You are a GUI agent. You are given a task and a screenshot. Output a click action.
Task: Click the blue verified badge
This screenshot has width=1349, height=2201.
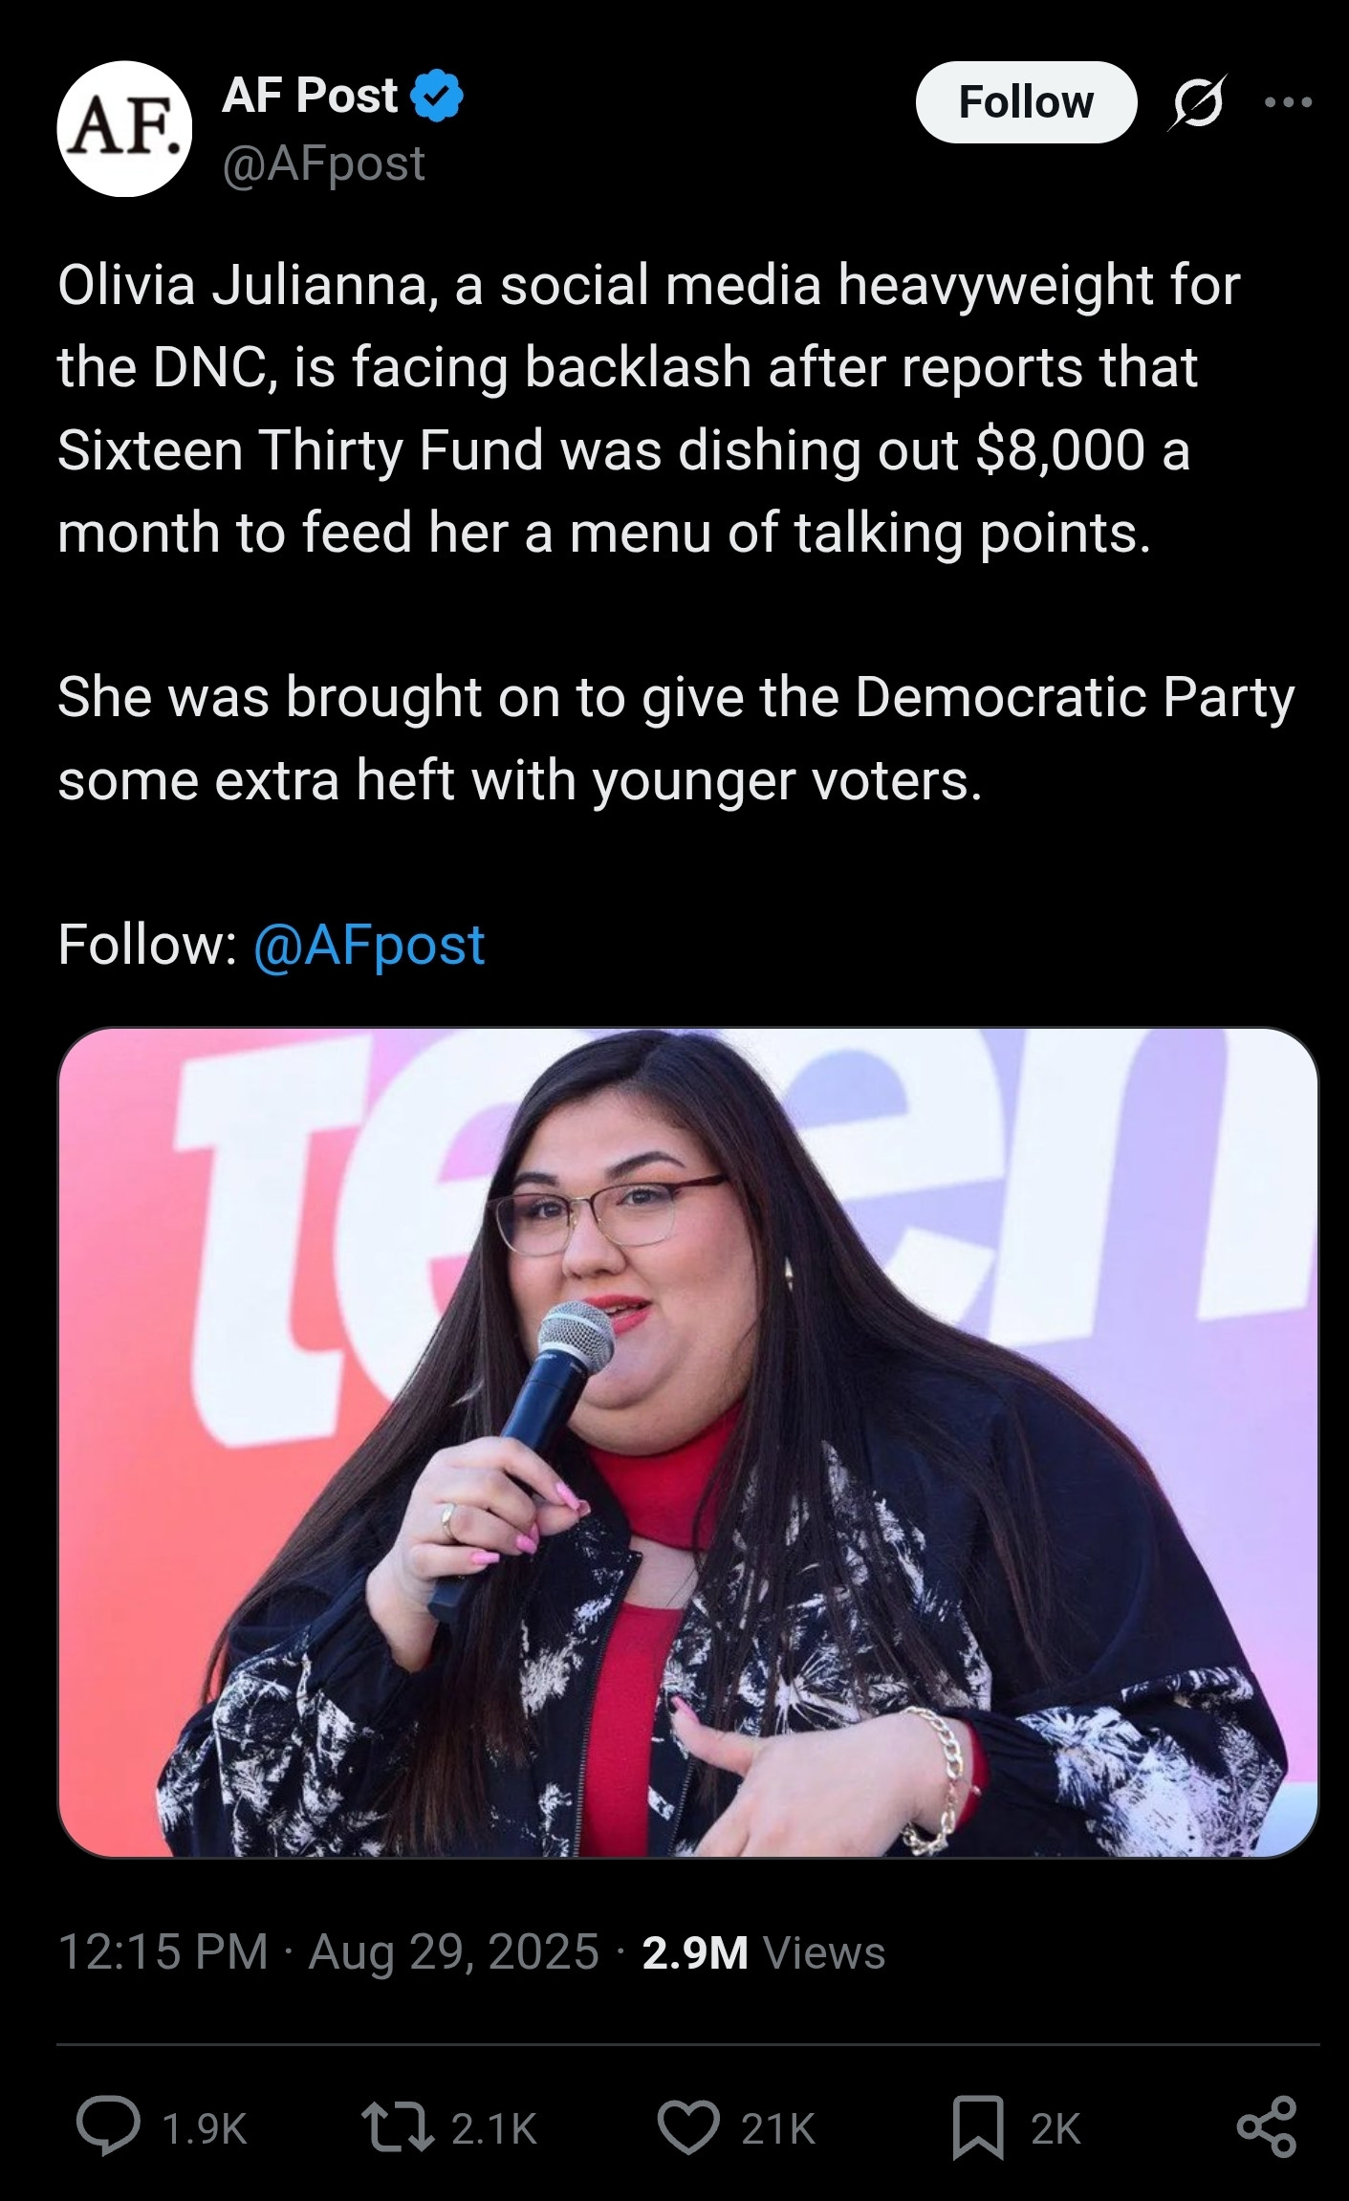437,96
